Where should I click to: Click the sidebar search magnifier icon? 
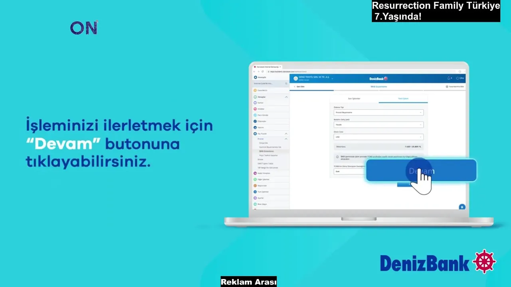[x=286, y=83]
